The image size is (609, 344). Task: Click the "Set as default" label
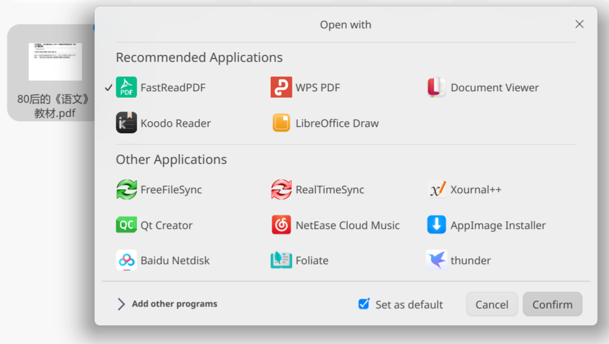[409, 304]
